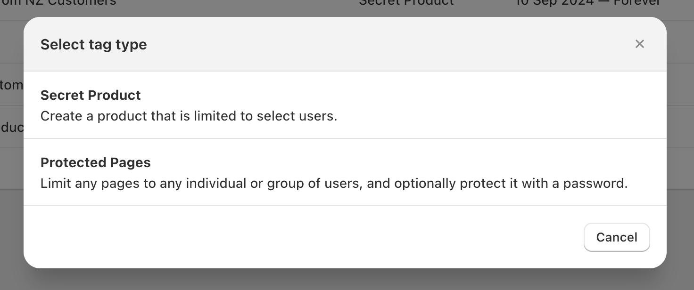Click the partially hidden 'duc' text at left

(x=12, y=127)
